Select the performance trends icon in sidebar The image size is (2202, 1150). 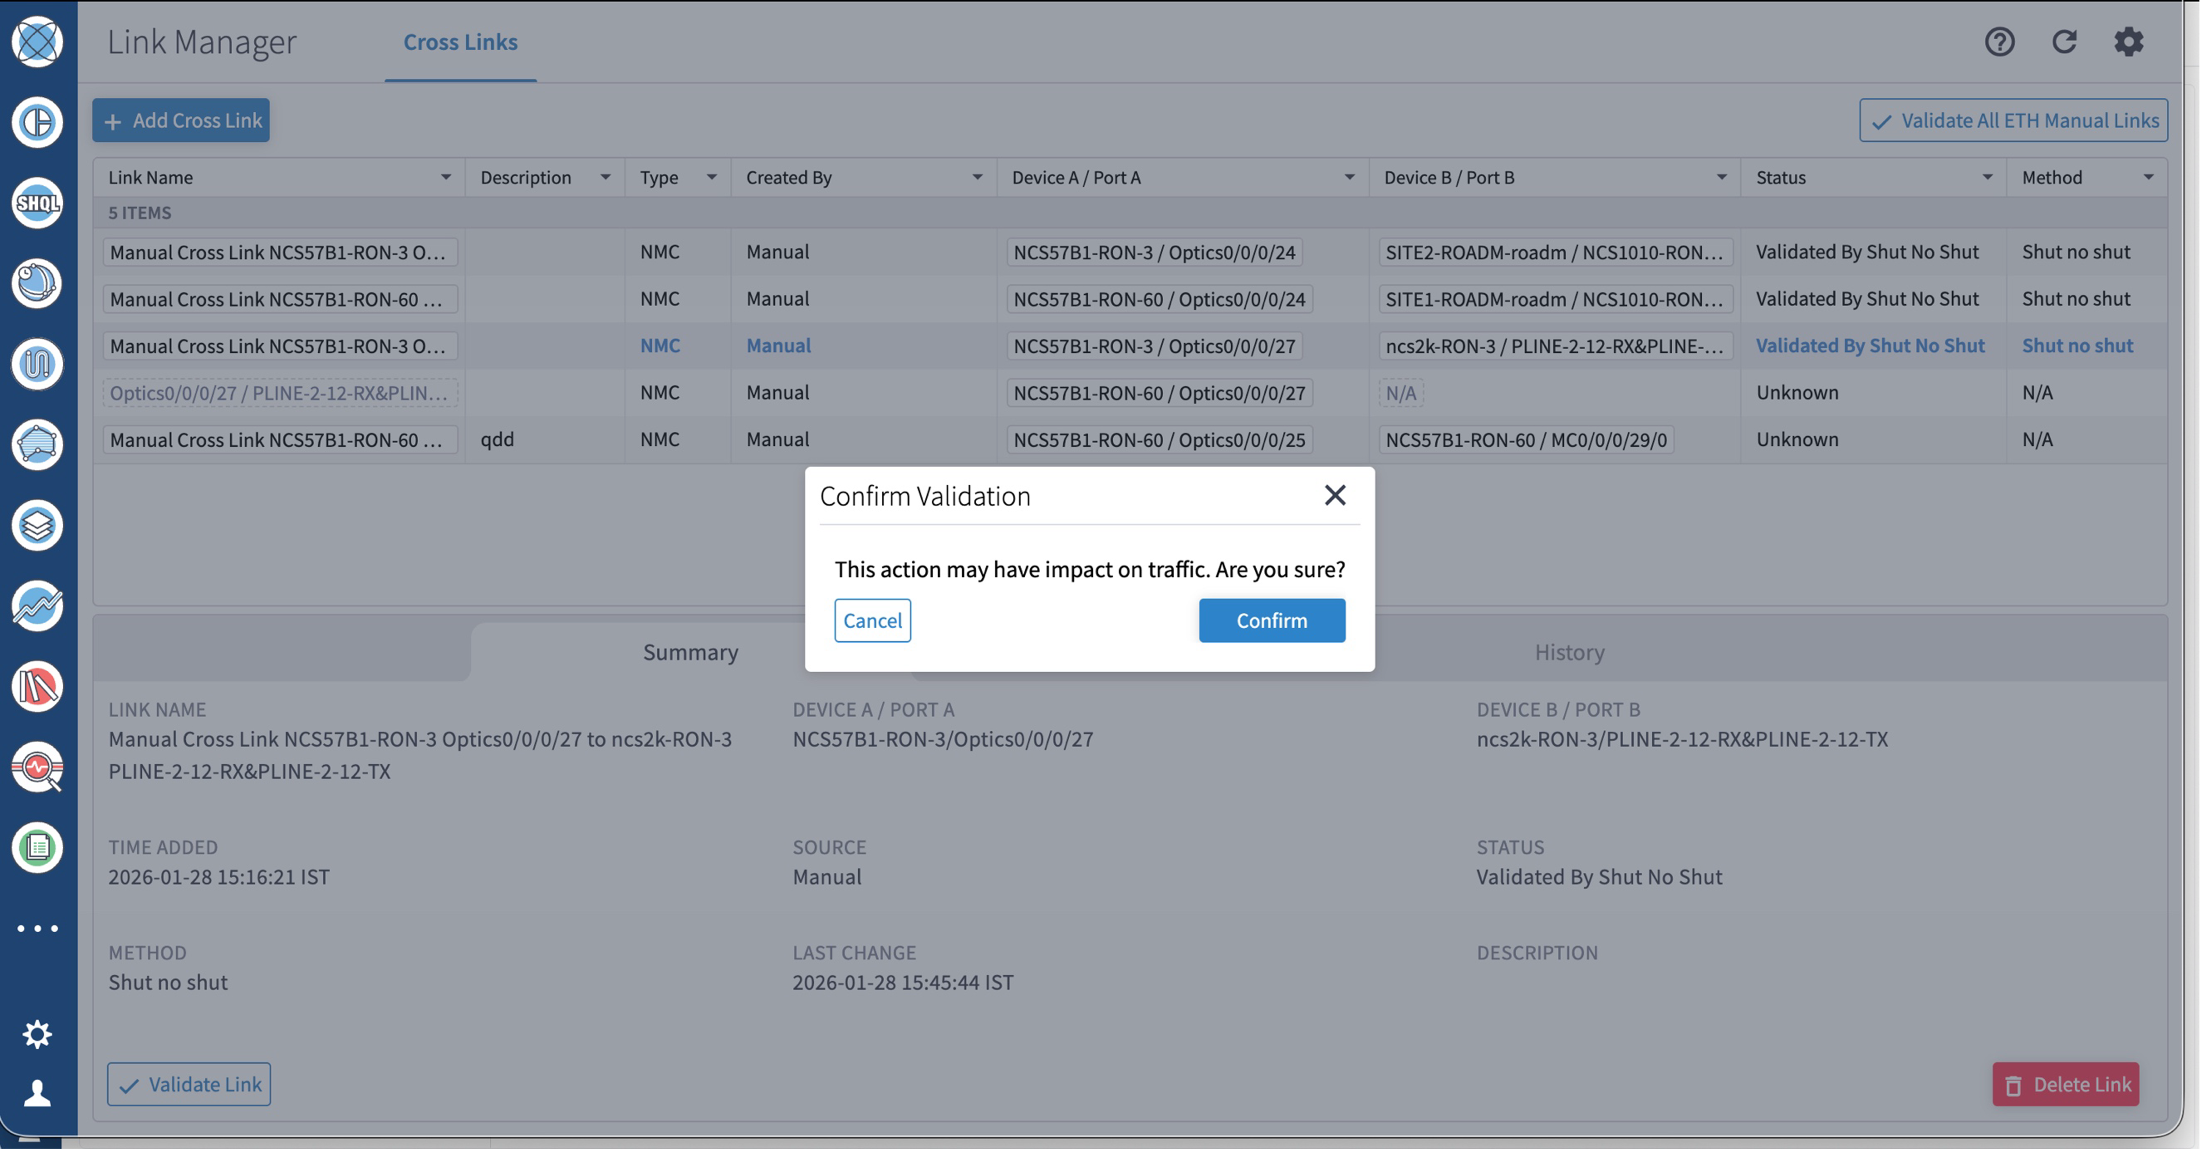[x=37, y=606]
